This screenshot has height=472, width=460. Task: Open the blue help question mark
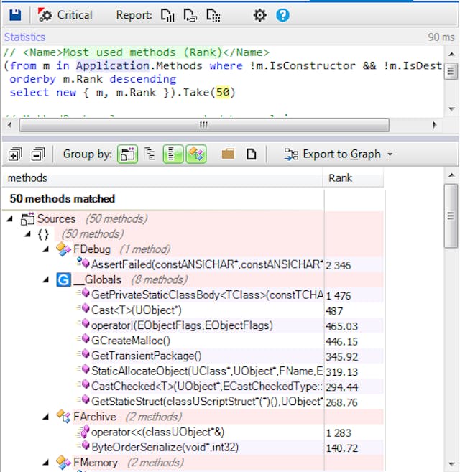coord(282,15)
